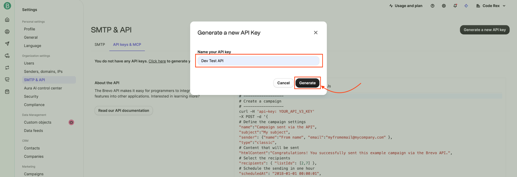Click the Brevo logo icon

[7, 6]
